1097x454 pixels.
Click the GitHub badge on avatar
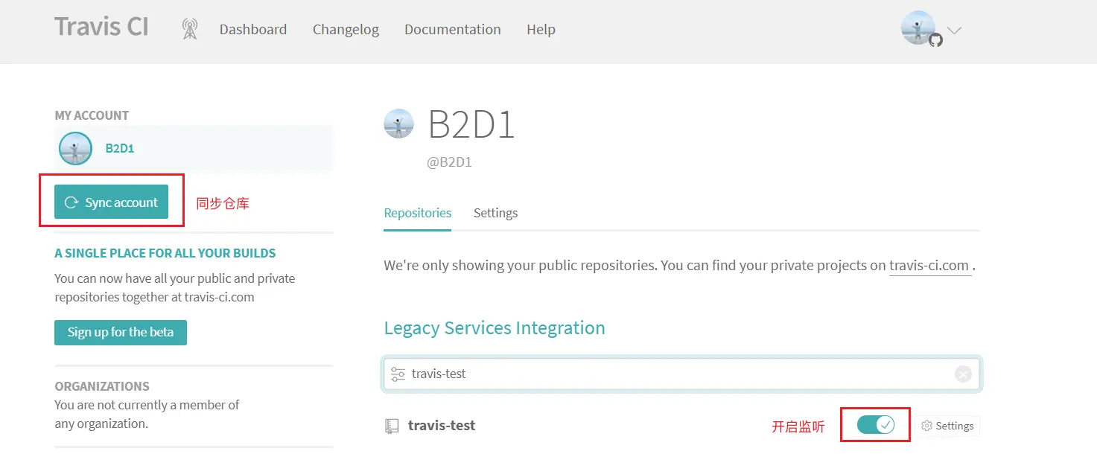pos(936,40)
